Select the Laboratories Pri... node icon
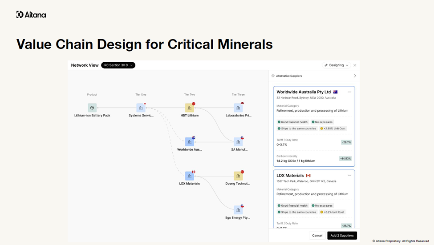The width and height of the screenshot is (434, 245). (x=238, y=108)
